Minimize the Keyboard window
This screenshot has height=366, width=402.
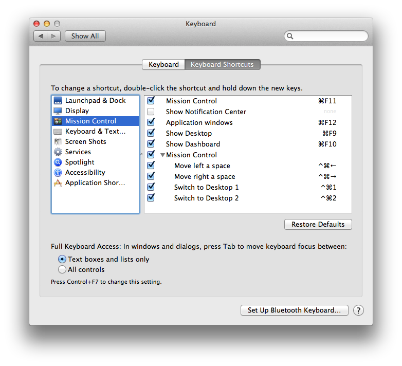pyautogui.click(x=47, y=24)
